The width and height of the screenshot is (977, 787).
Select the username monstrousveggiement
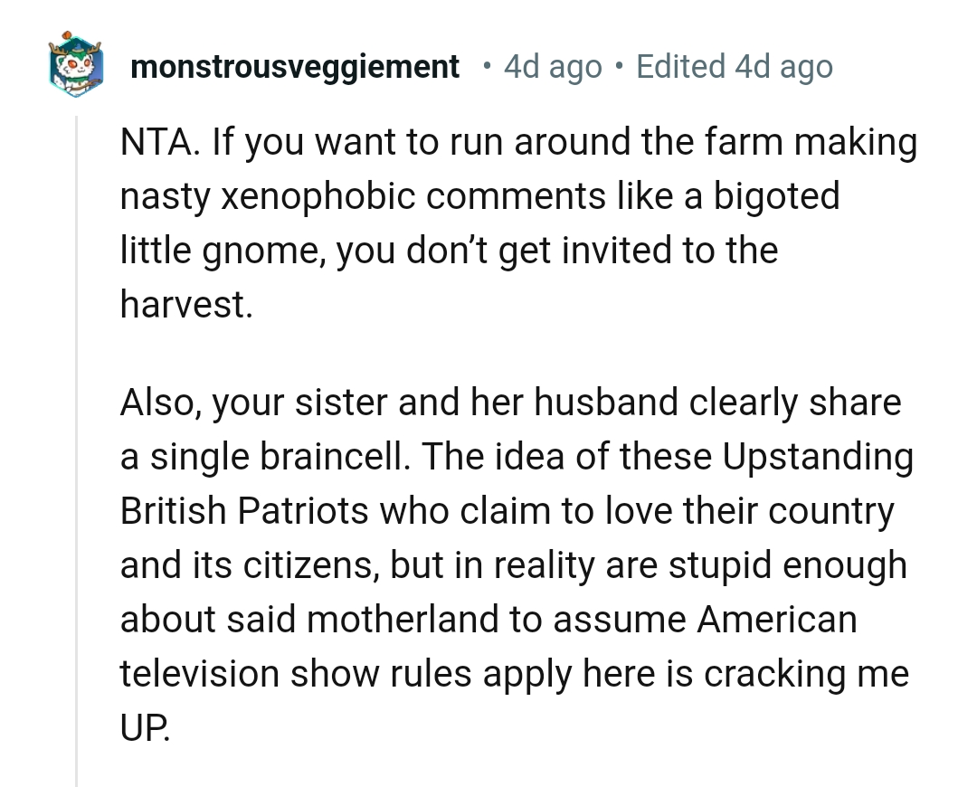pyautogui.click(x=295, y=65)
